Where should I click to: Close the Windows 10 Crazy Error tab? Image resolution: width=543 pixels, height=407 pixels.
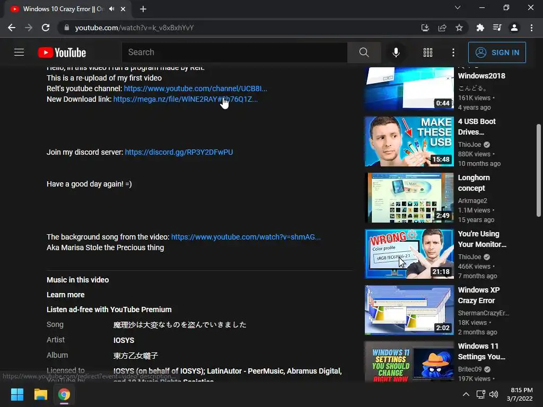(x=123, y=9)
